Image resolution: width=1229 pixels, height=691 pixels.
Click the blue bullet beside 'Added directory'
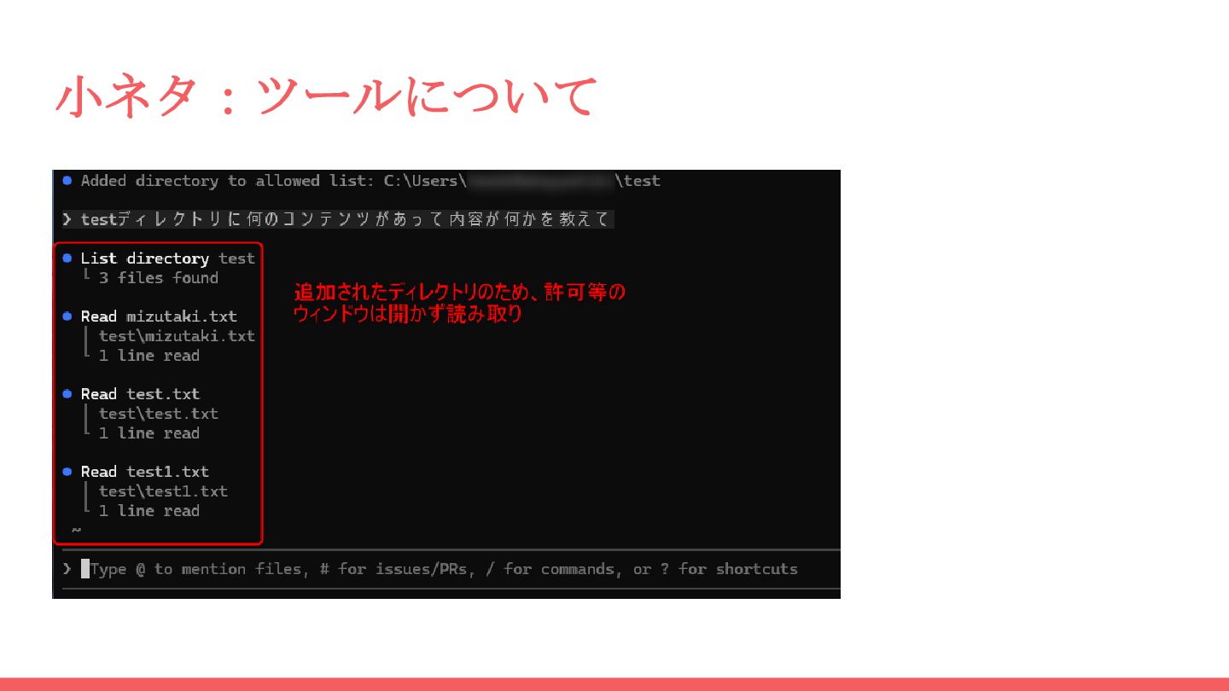tap(67, 181)
